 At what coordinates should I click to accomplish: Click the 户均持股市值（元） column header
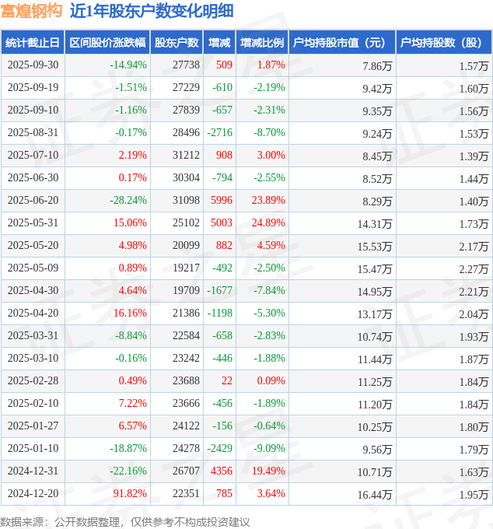[x=341, y=43]
